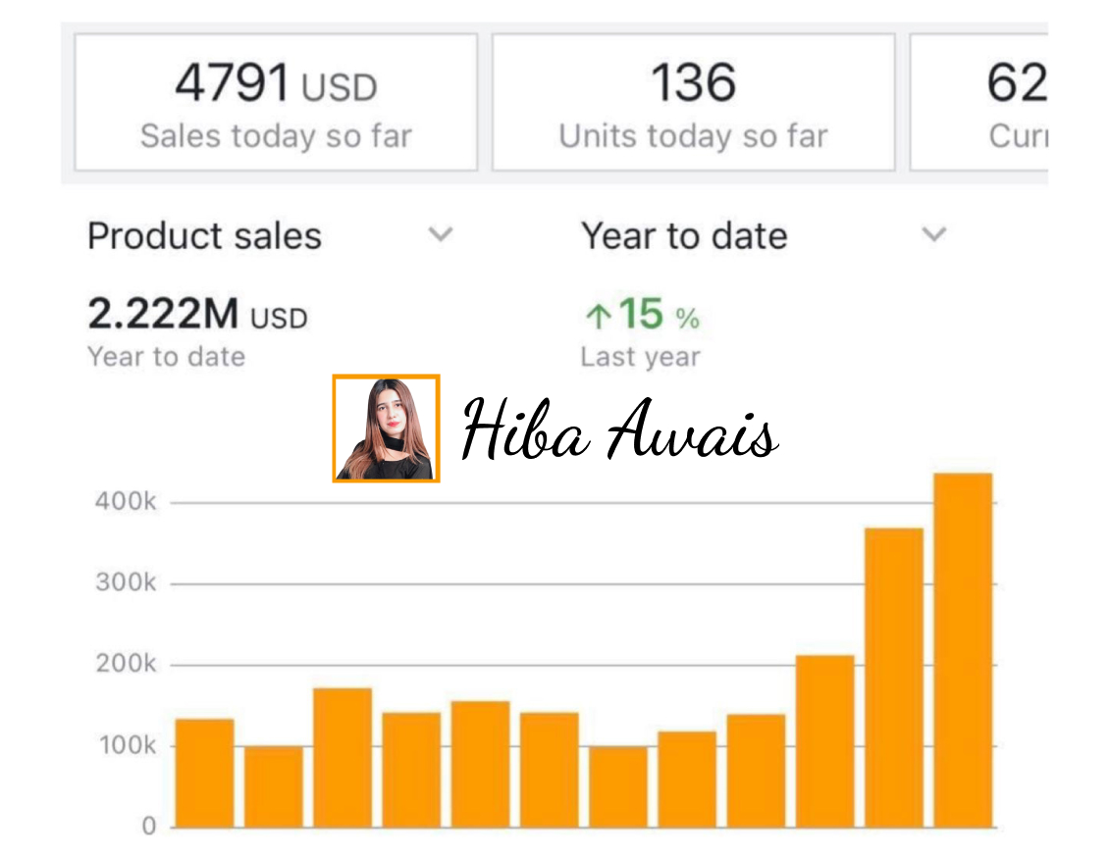This screenshot has width=1110, height=856.
Task: Select the first bar in the chart
Action: (204, 773)
